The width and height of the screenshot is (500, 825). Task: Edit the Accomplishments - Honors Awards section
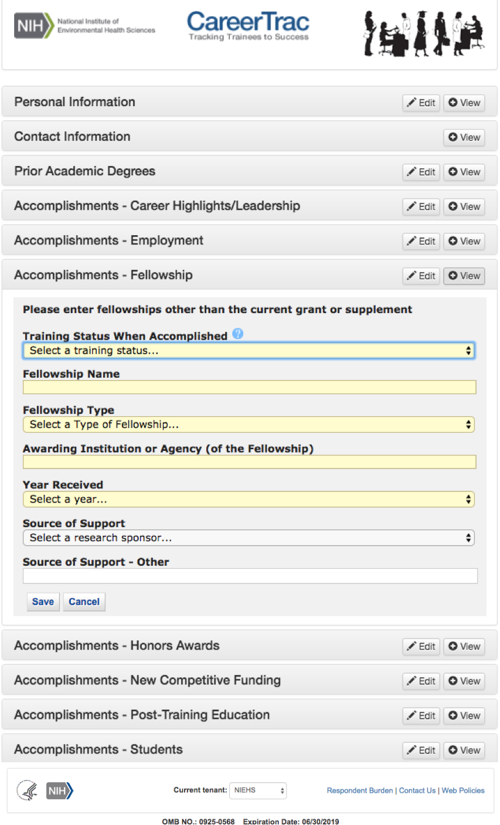421,646
